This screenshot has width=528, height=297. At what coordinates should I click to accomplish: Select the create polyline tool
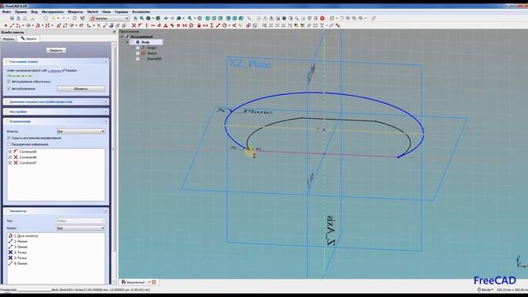(58, 26)
